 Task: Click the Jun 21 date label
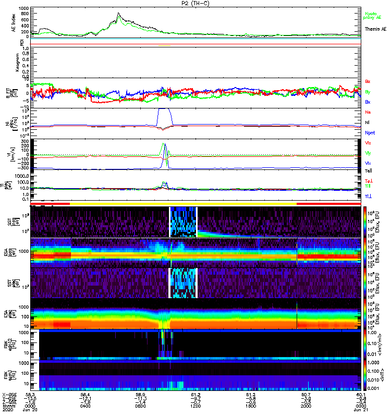tap(361, 410)
